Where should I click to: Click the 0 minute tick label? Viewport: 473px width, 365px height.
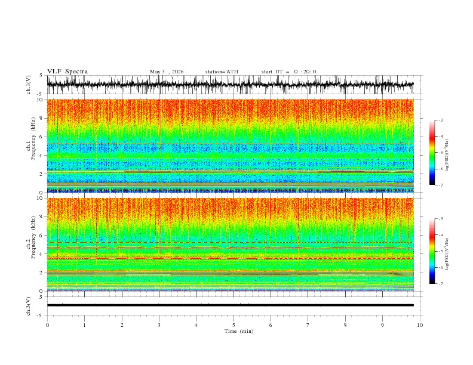point(47,325)
